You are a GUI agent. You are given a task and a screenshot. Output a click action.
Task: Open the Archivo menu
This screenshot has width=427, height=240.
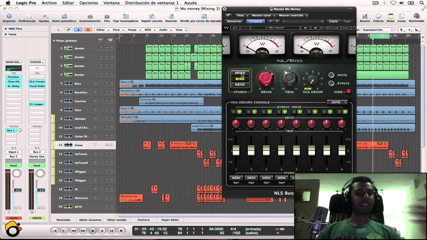49,3
